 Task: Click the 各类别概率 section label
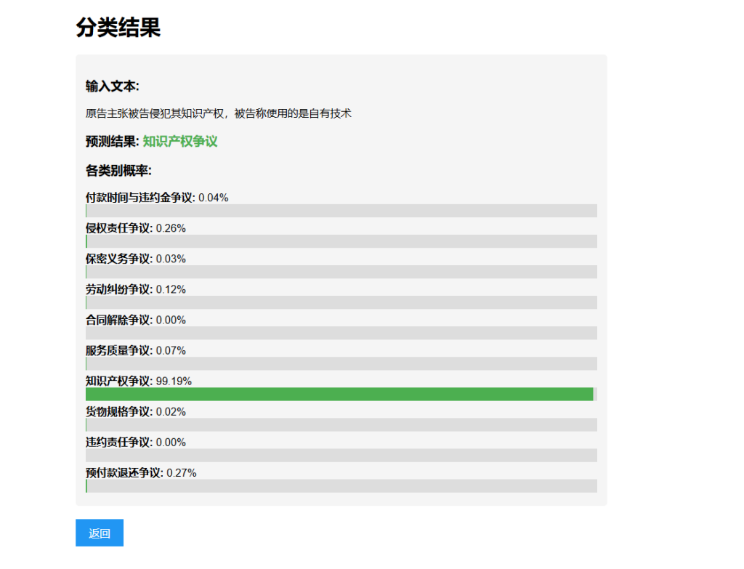[118, 171]
